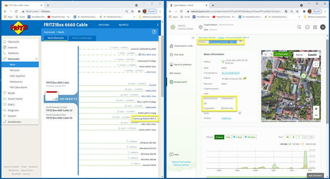Reload the fritz.box browser page

pos(16,12)
